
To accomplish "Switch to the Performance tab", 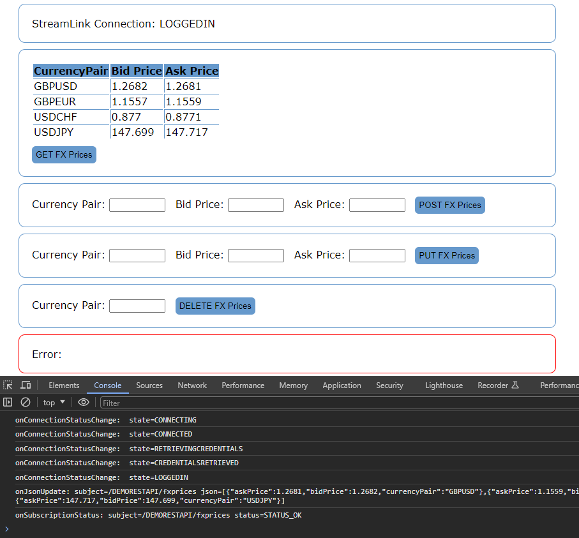I will [243, 385].
